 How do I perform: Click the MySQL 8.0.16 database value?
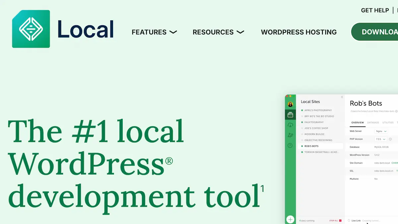coord(381,147)
